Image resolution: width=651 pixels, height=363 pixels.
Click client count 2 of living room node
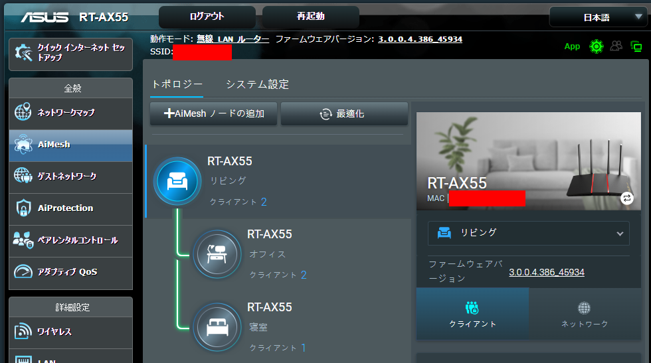264,202
